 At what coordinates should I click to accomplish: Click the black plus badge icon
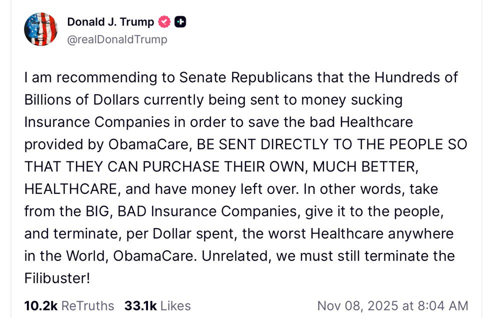[180, 22]
